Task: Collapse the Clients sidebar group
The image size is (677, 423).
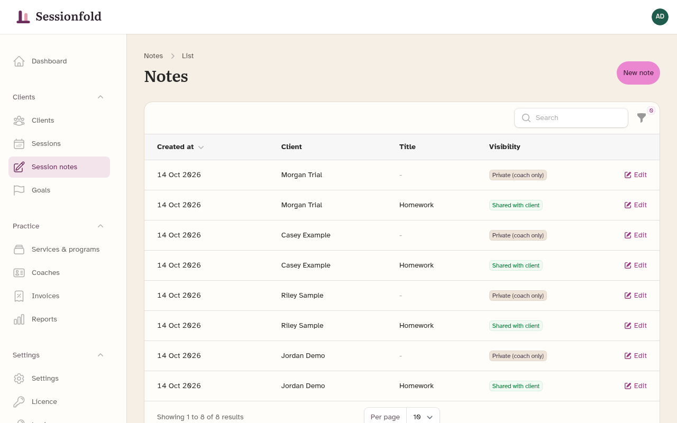Action: point(100,97)
